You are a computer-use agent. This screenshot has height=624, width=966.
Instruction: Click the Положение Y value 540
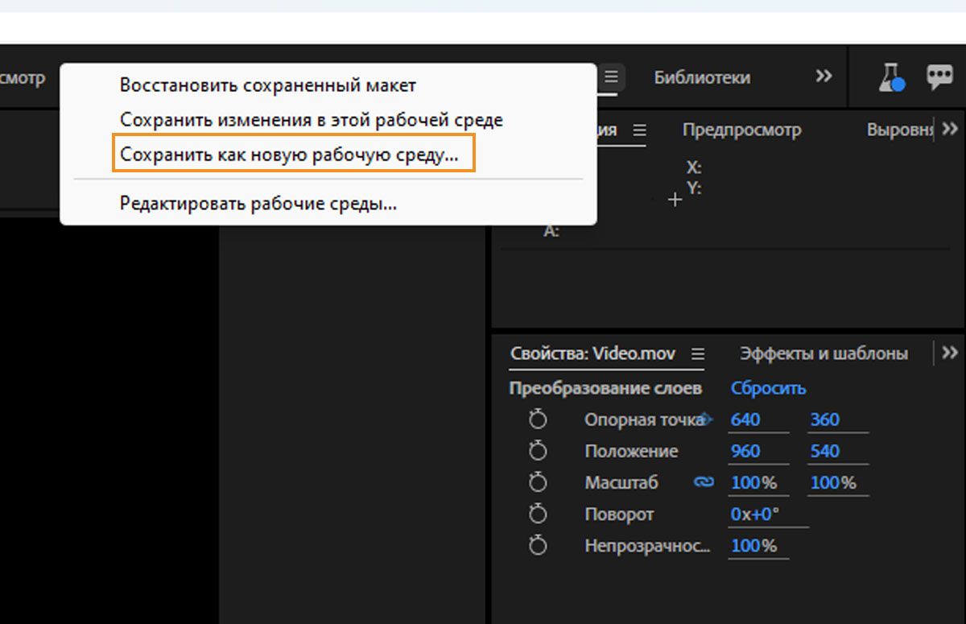(x=825, y=451)
